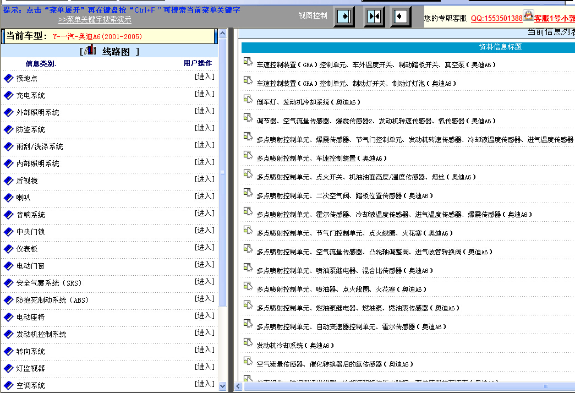The height and width of the screenshot is (393, 575).
Task: Select the 后视镜 category text
Action: pos(27,181)
